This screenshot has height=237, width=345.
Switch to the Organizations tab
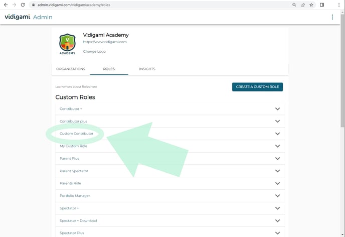point(71,69)
